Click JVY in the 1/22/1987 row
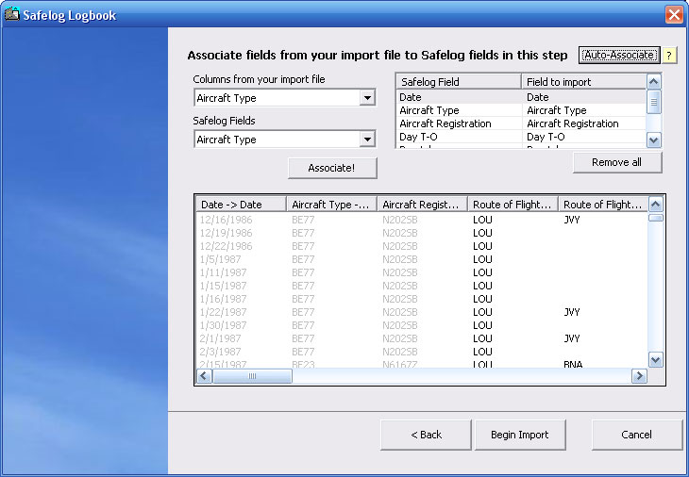This screenshot has height=477, width=689. pos(572,312)
